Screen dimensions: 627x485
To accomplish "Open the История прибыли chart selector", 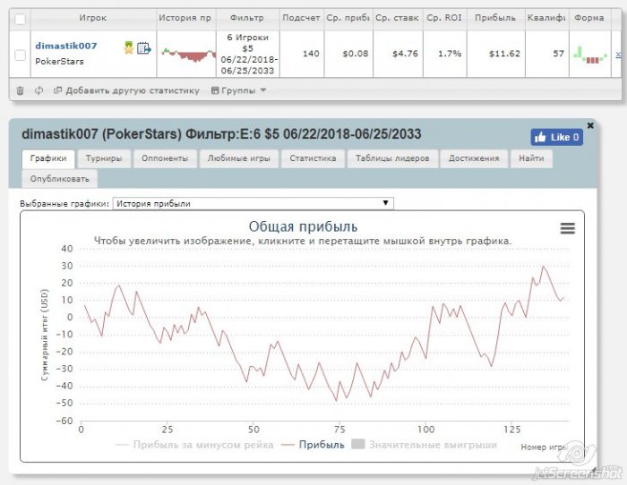I will [x=253, y=203].
